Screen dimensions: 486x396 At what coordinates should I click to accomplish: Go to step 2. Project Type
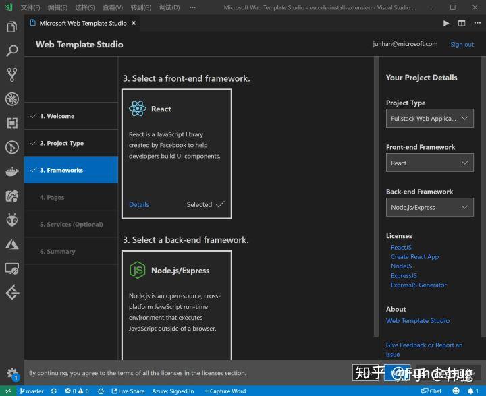point(71,143)
